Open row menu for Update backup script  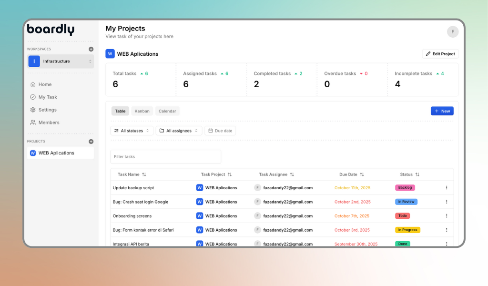tap(447, 188)
